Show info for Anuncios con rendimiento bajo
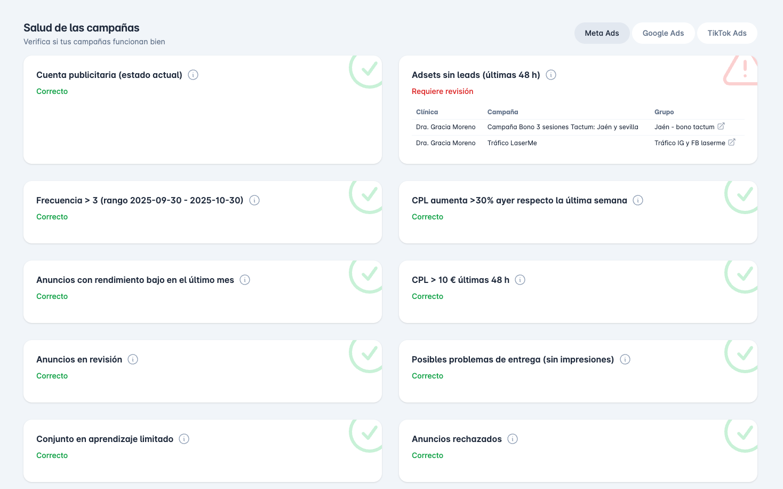 point(245,280)
